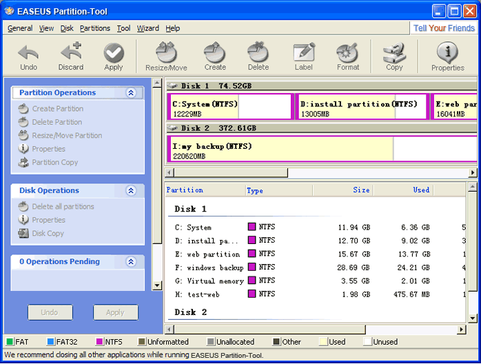Click the Discard toolbar icon

(70, 56)
